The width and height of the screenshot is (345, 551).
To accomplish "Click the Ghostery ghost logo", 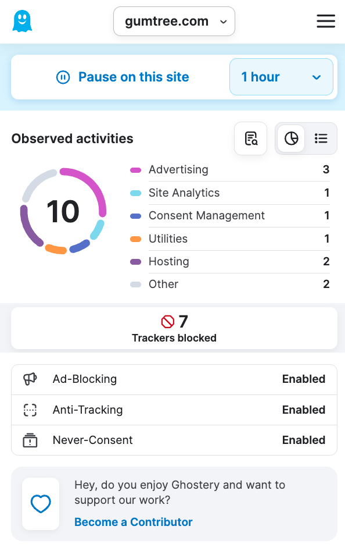I will tap(21, 21).
